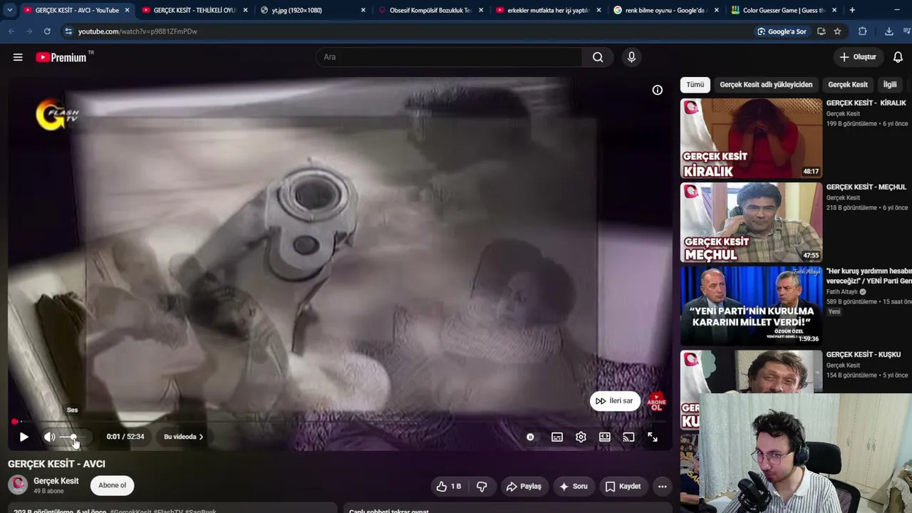The image size is (912, 513).
Task: Click the İleri sar skip button
Action: pyautogui.click(x=615, y=400)
